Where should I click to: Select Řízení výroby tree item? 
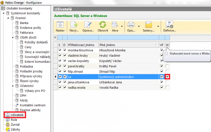tap(29, 81)
